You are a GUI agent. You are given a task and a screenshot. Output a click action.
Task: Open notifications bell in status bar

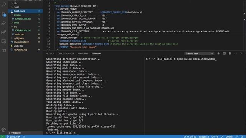pyautogui.click(x=242, y=136)
